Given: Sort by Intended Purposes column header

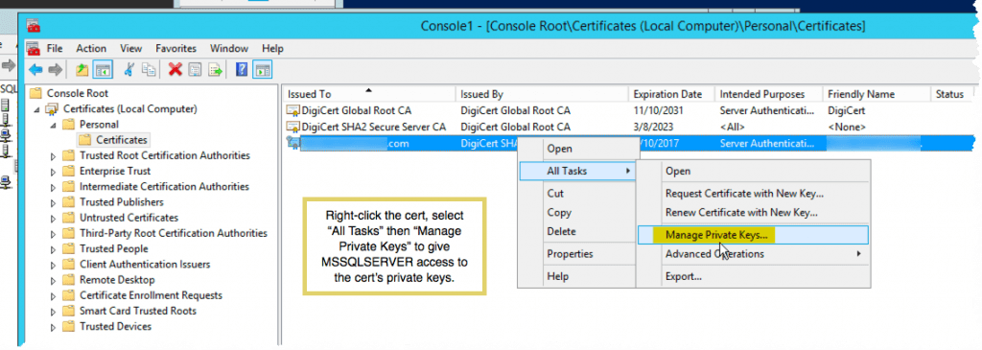Looking at the screenshot, I should (x=768, y=95).
